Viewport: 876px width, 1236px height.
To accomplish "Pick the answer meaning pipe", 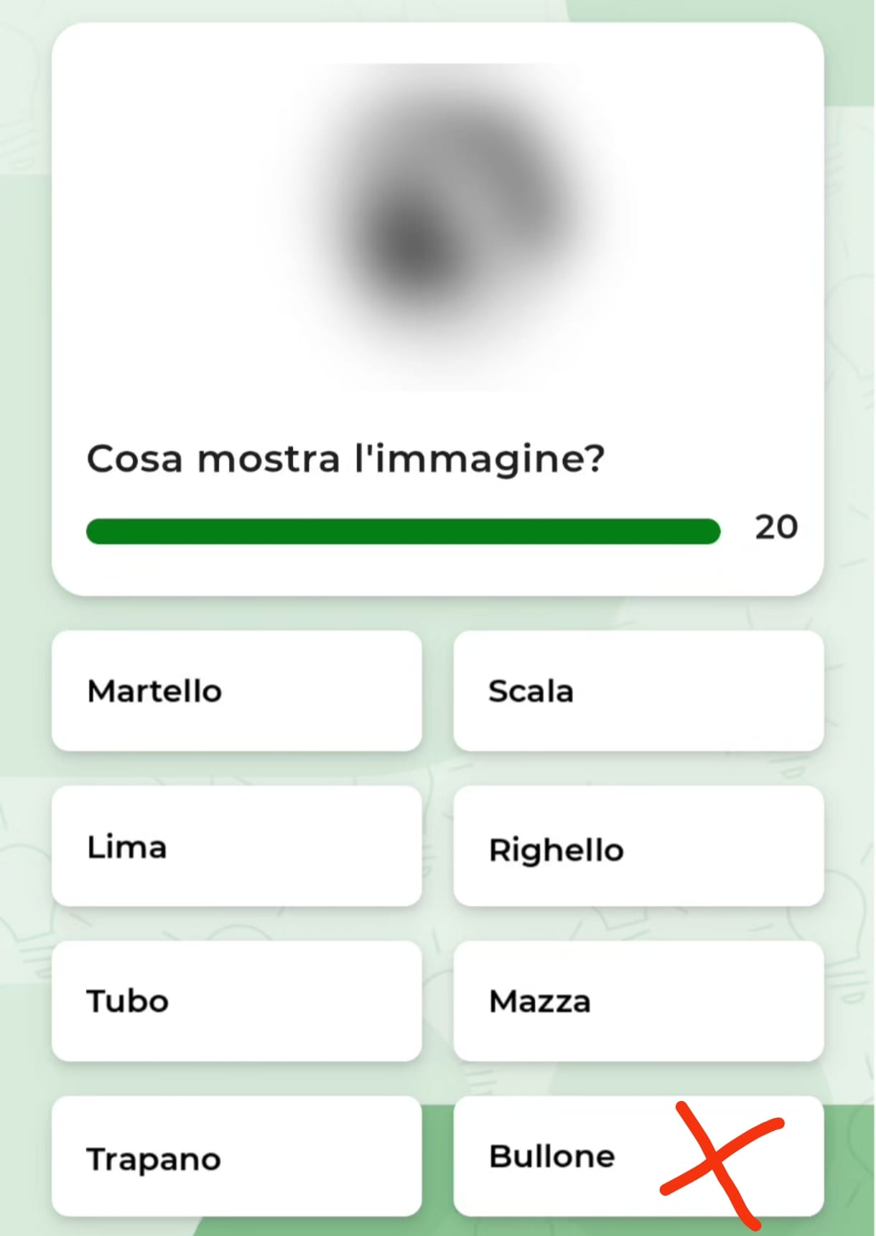I will point(237,1001).
